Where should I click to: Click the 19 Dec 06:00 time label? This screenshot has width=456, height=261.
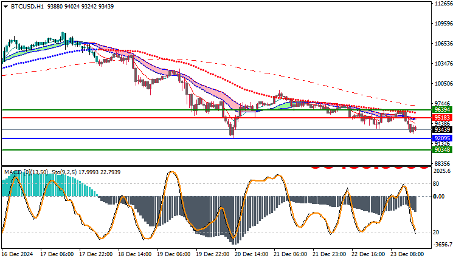pyautogui.click(x=174, y=254)
